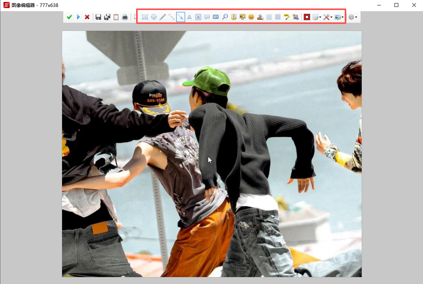Choose the speech bubble callout tool
This screenshot has height=284, width=423.
(207, 17)
